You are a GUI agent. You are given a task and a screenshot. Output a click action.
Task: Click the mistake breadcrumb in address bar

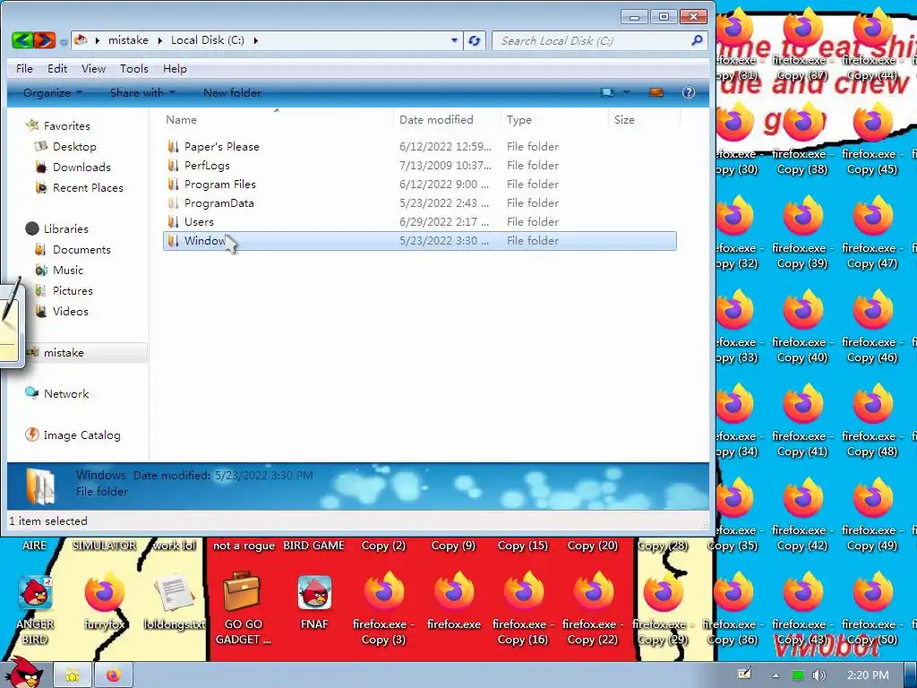click(128, 40)
